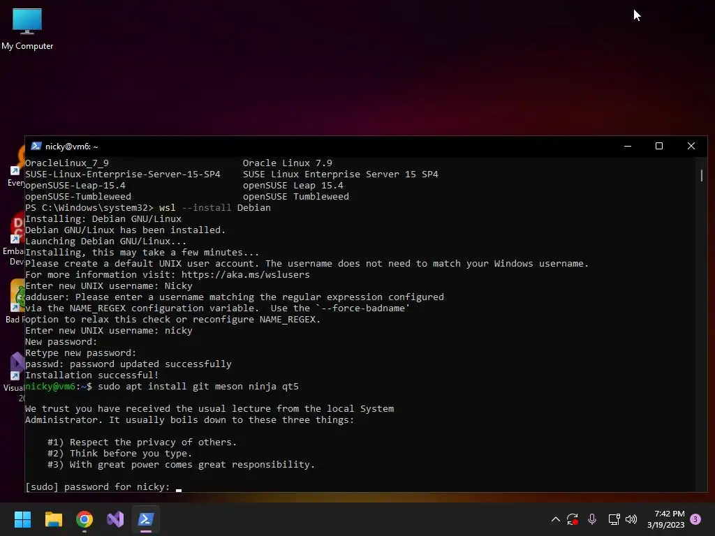Show hidden tray icons chevron

coord(555,519)
